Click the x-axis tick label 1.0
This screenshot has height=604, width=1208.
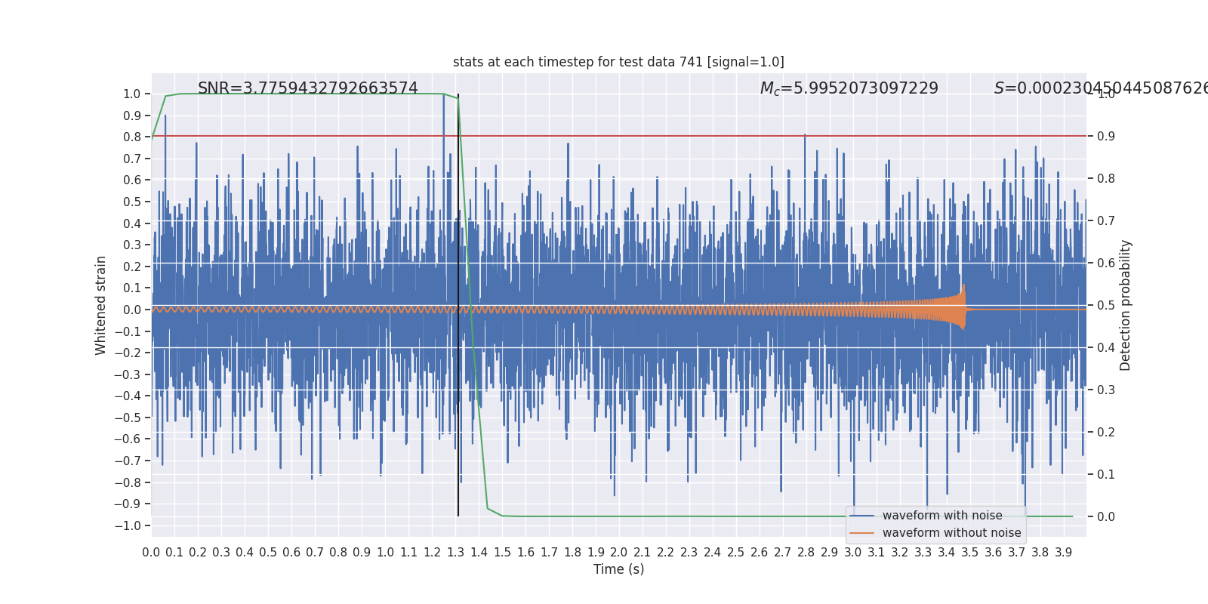(385, 553)
